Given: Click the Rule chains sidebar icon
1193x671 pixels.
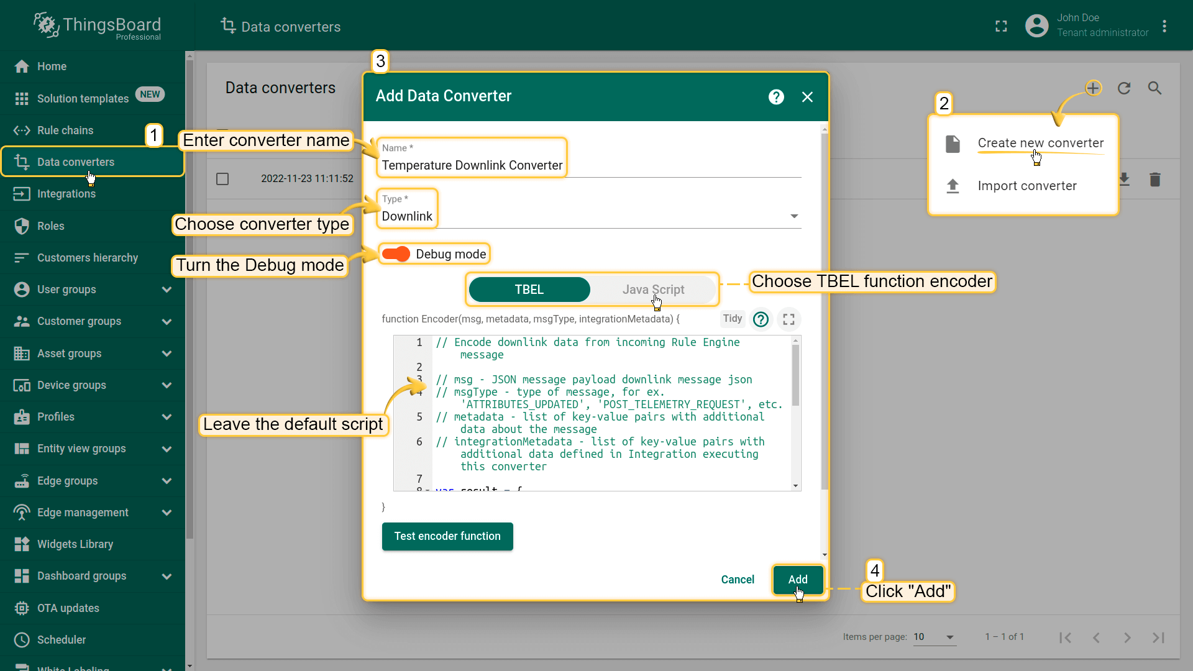Looking at the screenshot, I should click(x=22, y=129).
